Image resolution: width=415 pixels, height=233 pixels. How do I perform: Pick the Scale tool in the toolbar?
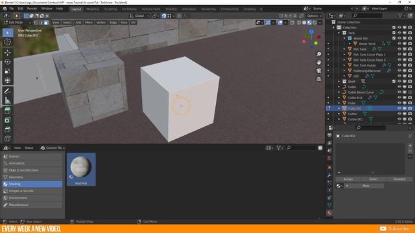[8, 71]
